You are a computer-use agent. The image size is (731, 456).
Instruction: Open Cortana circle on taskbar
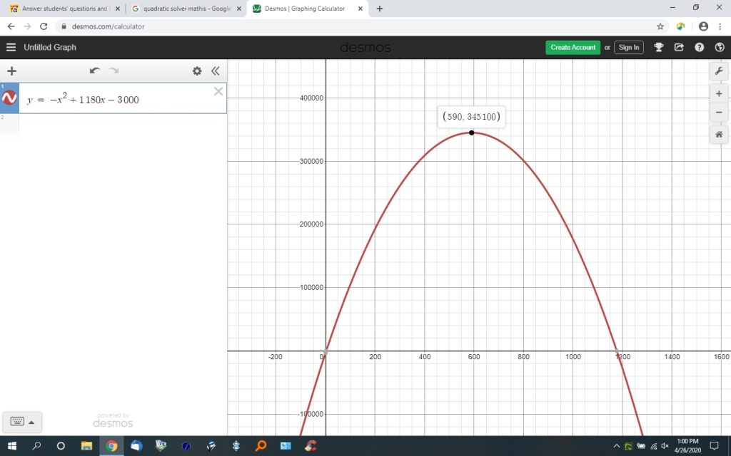coord(61,446)
